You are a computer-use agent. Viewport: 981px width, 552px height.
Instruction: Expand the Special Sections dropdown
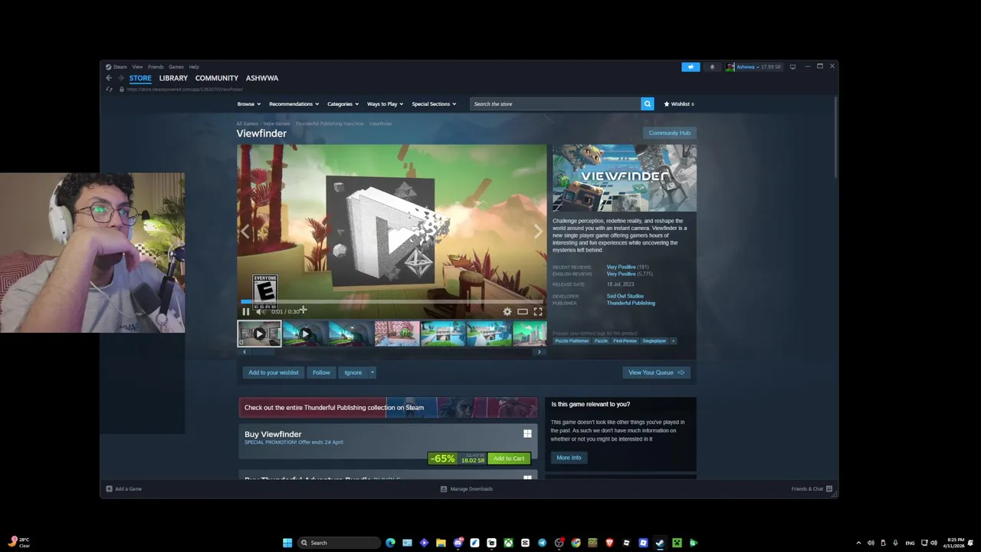[x=434, y=103]
